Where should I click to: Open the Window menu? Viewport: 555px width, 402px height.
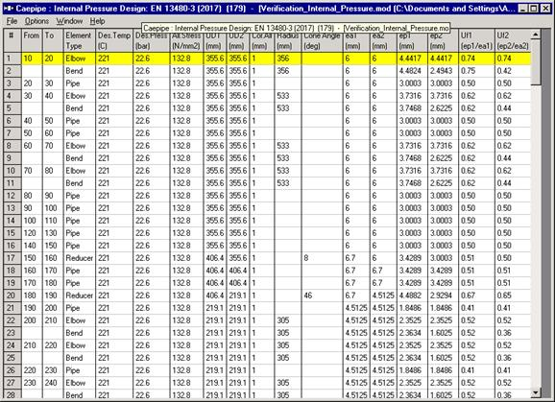(69, 21)
